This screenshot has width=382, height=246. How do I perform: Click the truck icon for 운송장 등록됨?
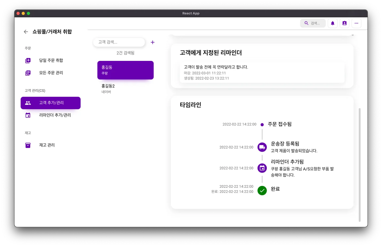click(x=262, y=147)
